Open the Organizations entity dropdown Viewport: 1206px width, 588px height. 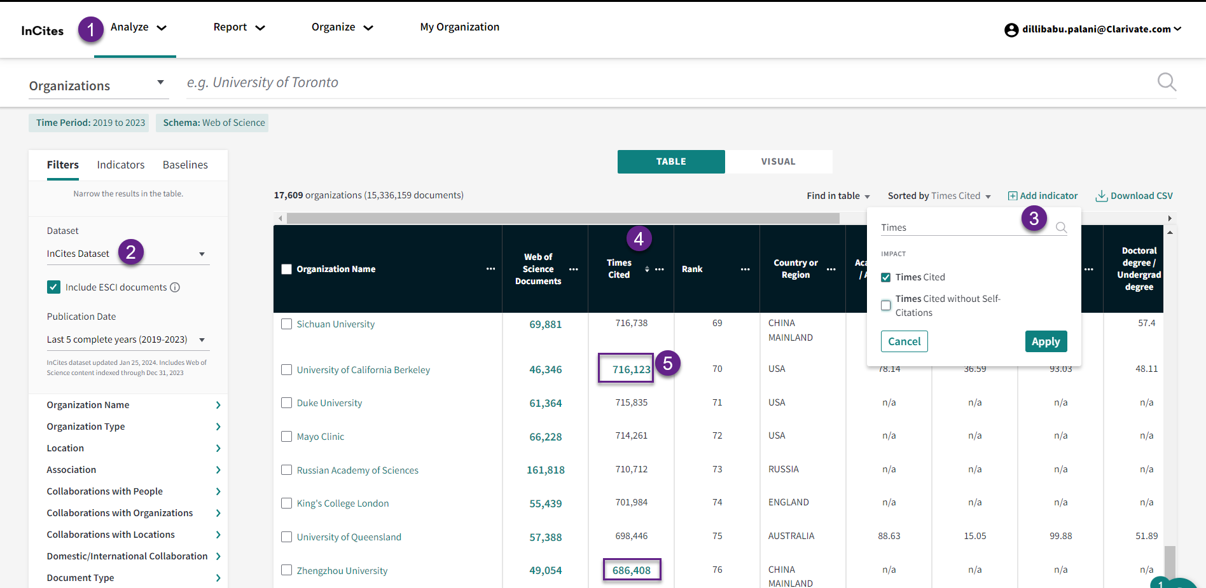pyautogui.click(x=99, y=86)
